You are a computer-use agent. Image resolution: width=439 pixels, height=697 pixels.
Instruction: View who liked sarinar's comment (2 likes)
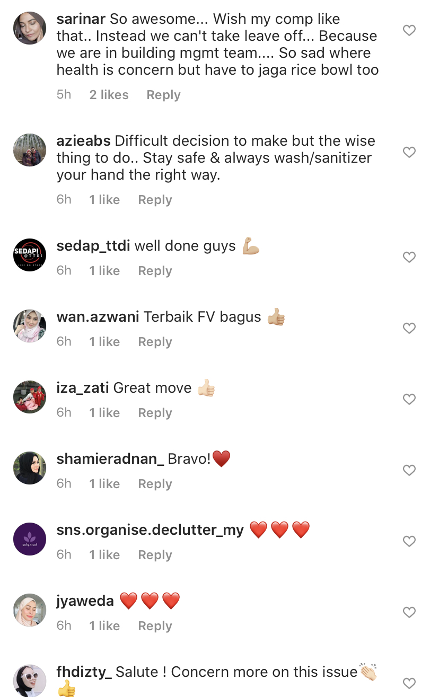(x=109, y=95)
